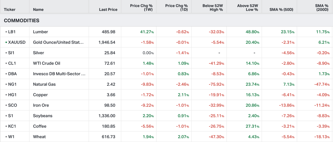
Task: Click the status dot next to KC1
Action: coord(6,126)
